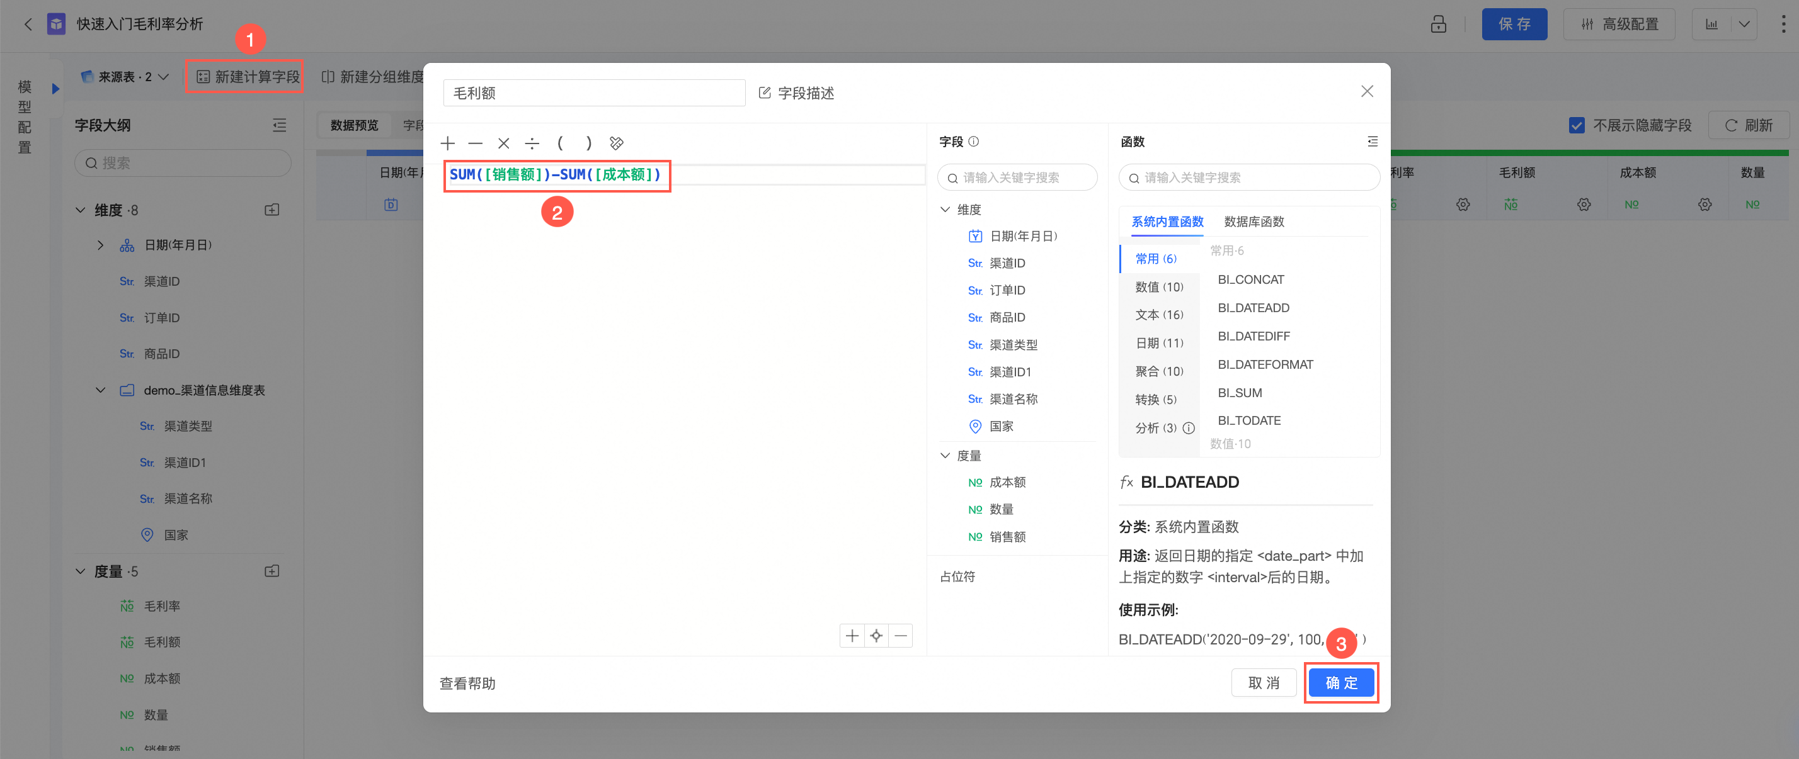
Task: Click the plus operator icon in formula toolbar
Action: [x=448, y=143]
